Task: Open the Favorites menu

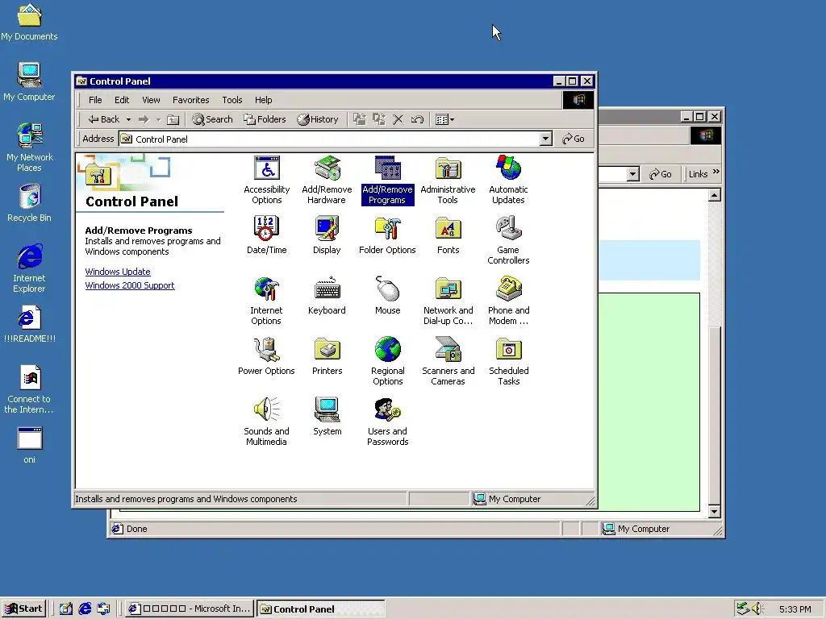Action: coord(190,100)
